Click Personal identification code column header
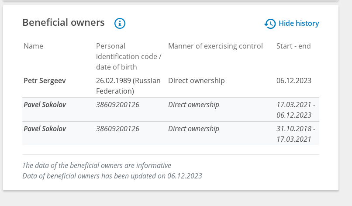The image size is (352, 206). 129,56
